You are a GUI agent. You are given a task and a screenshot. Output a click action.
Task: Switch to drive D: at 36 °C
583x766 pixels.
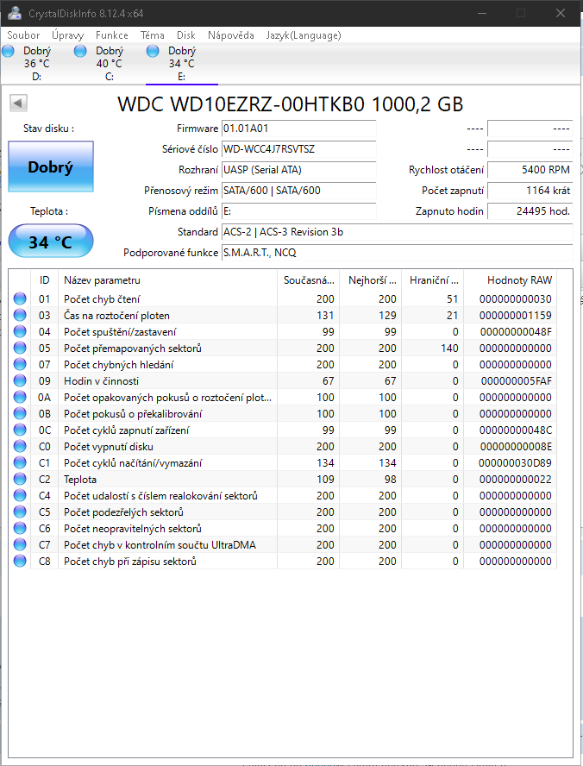pos(36,64)
